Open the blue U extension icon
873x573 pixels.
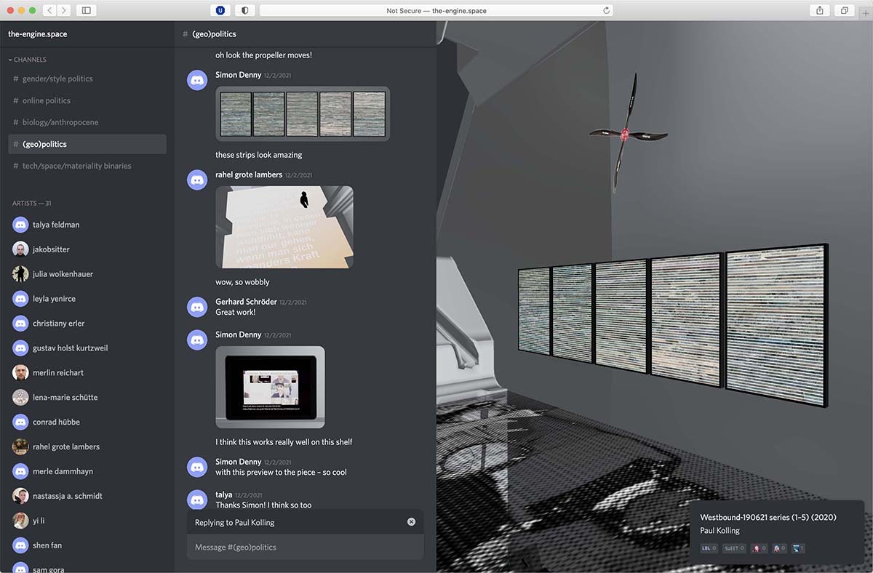(x=220, y=10)
